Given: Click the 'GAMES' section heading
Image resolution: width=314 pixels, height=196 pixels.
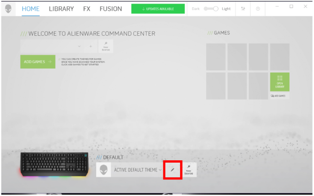Looking at the screenshot, I should 222,33.
